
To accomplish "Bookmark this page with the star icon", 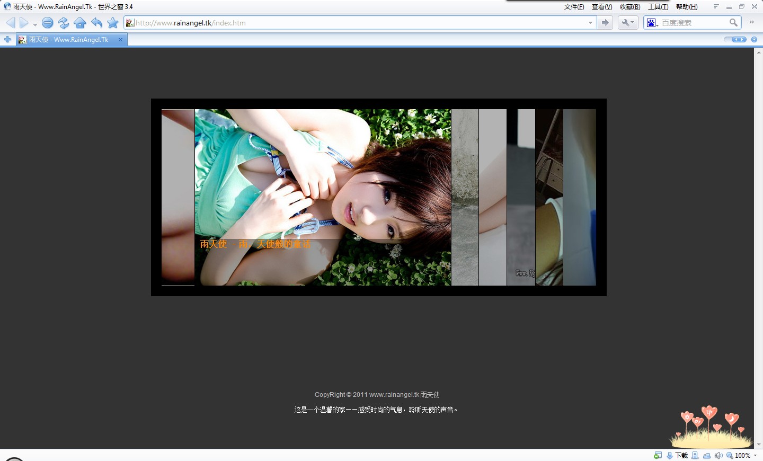I will point(112,23).
